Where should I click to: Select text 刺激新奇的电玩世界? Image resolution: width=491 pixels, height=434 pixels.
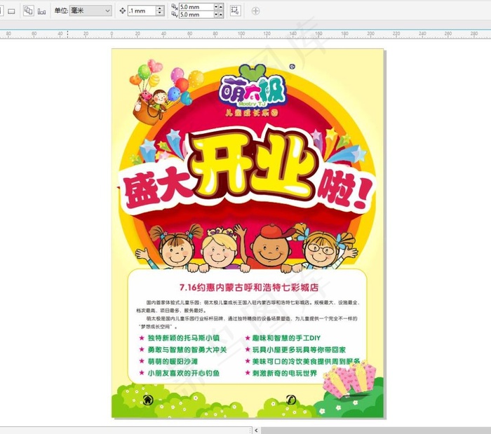tap(285, 373)
